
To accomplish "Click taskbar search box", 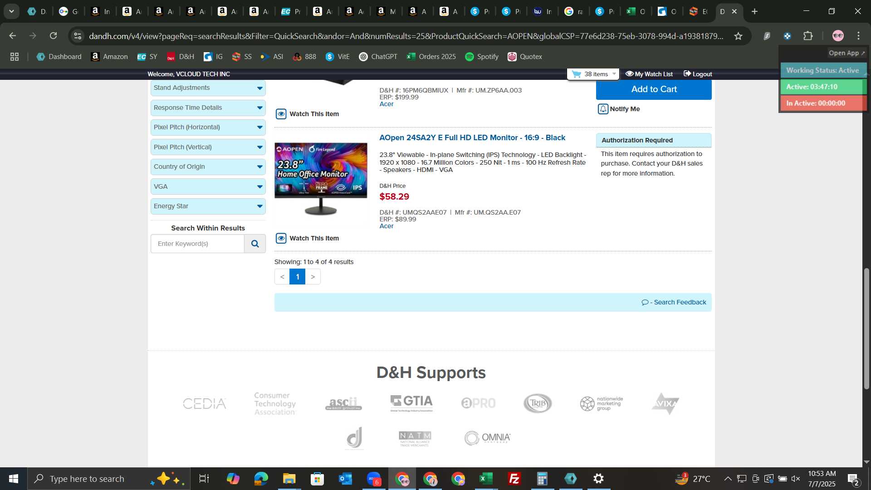I will tap(109, 479).
